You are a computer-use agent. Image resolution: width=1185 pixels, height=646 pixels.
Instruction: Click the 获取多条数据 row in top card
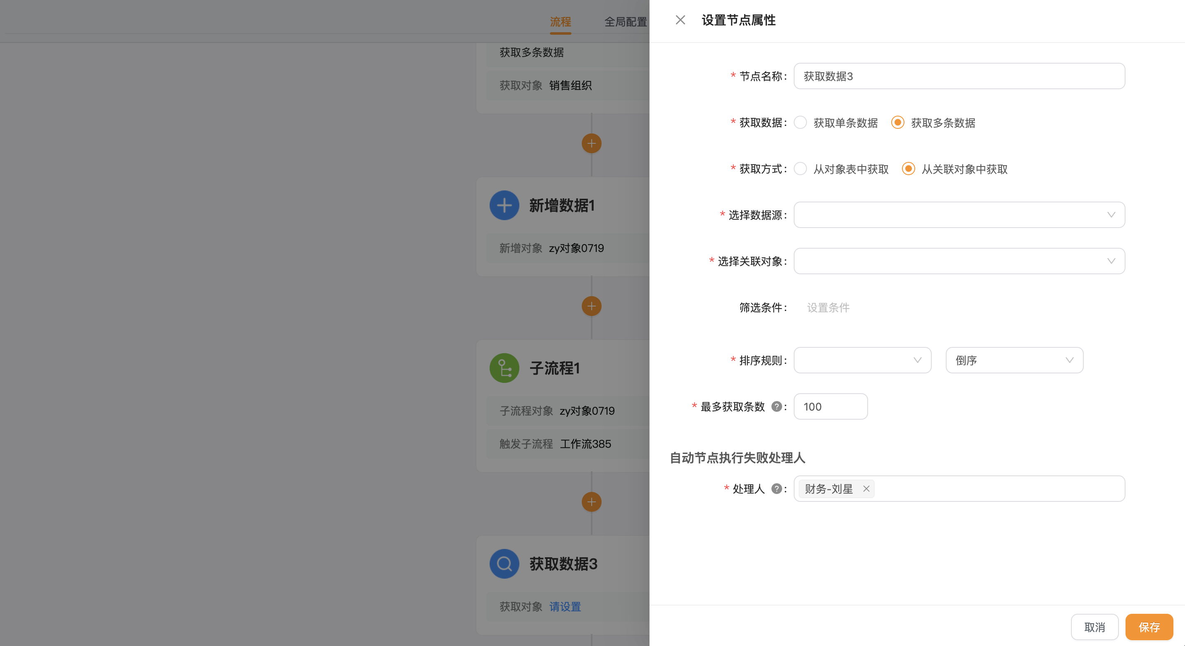tap(568, 52)
